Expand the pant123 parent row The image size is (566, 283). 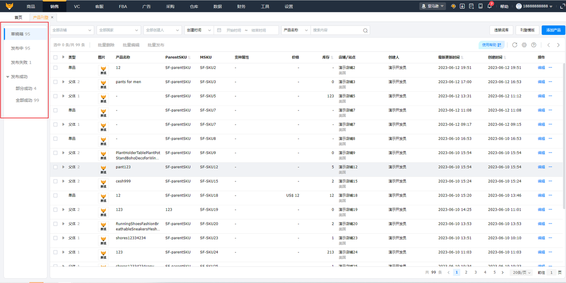click(x=64, y=167)
